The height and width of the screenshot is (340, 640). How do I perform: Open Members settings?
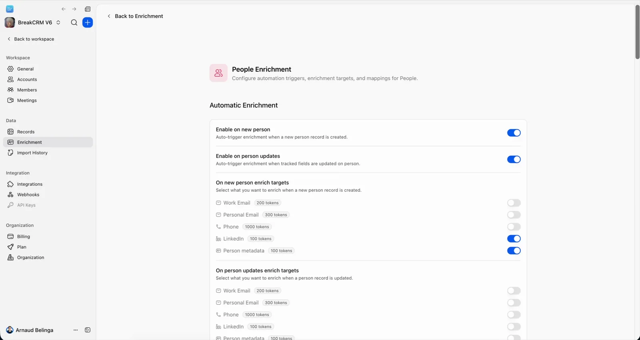click(48, 90)
